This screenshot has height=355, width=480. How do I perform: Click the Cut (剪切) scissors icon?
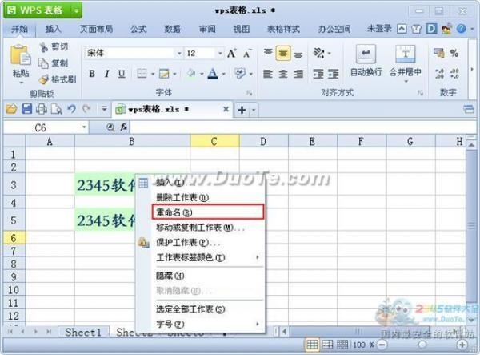tap(44, 47)
